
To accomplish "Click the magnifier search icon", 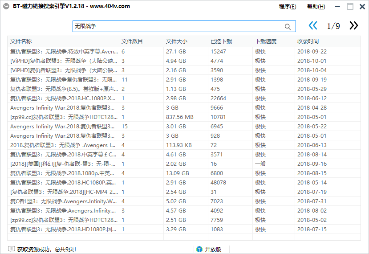I will click(288, 27).
